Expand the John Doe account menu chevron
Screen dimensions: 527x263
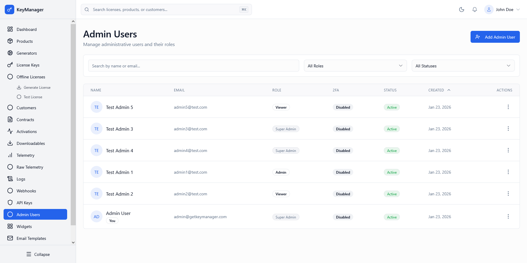pos(518,9)
